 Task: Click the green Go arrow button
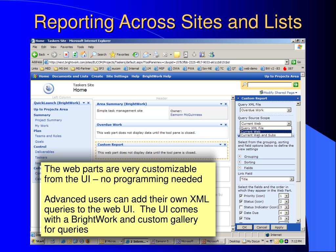click(294, 62)
